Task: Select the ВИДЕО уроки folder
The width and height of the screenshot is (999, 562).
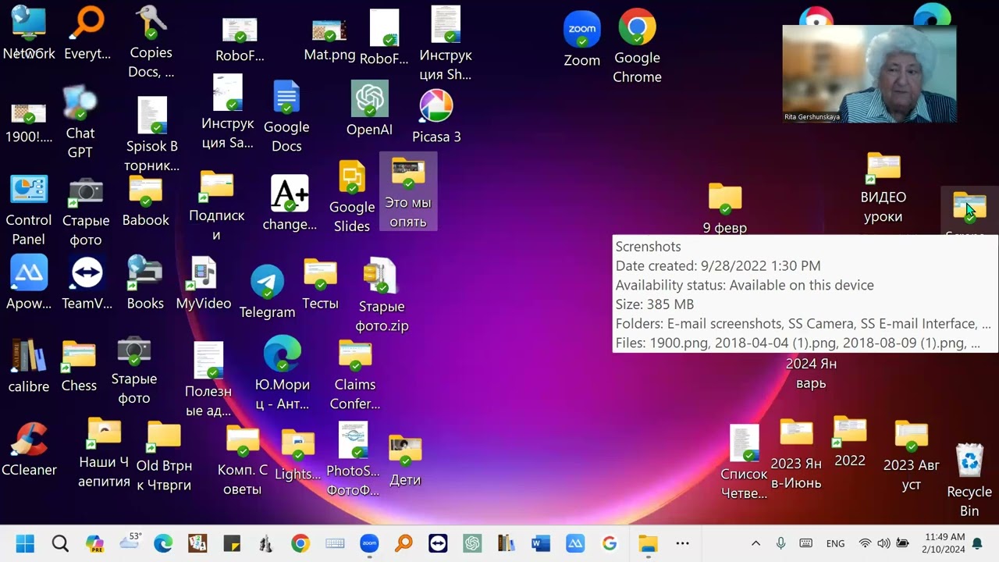Action: click(883, 188)
